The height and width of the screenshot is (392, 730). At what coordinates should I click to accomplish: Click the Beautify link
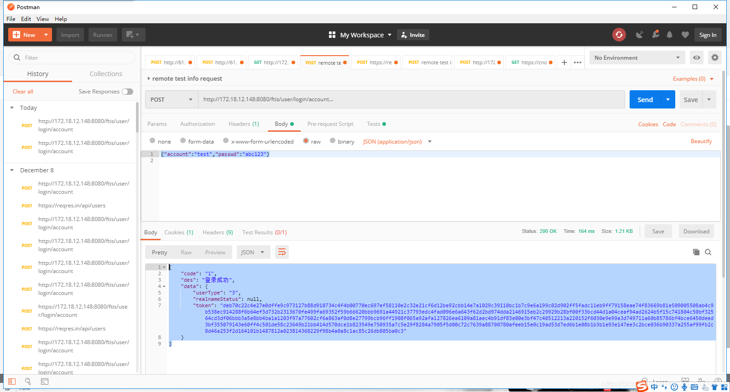(x=701, y=141)
